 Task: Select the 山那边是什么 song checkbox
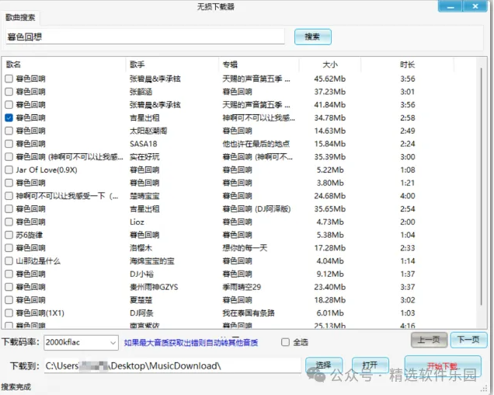pos(9,261)
